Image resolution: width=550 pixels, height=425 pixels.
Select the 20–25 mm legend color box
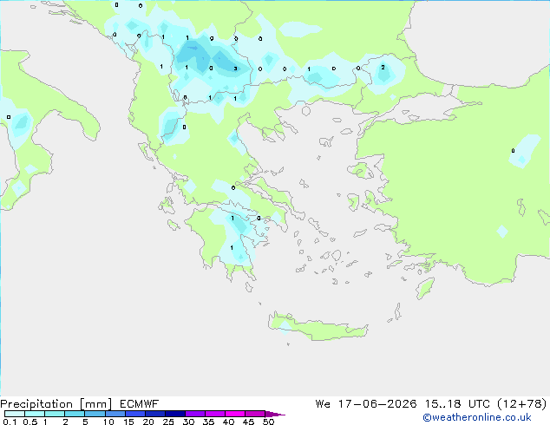[x=154, y=414]
